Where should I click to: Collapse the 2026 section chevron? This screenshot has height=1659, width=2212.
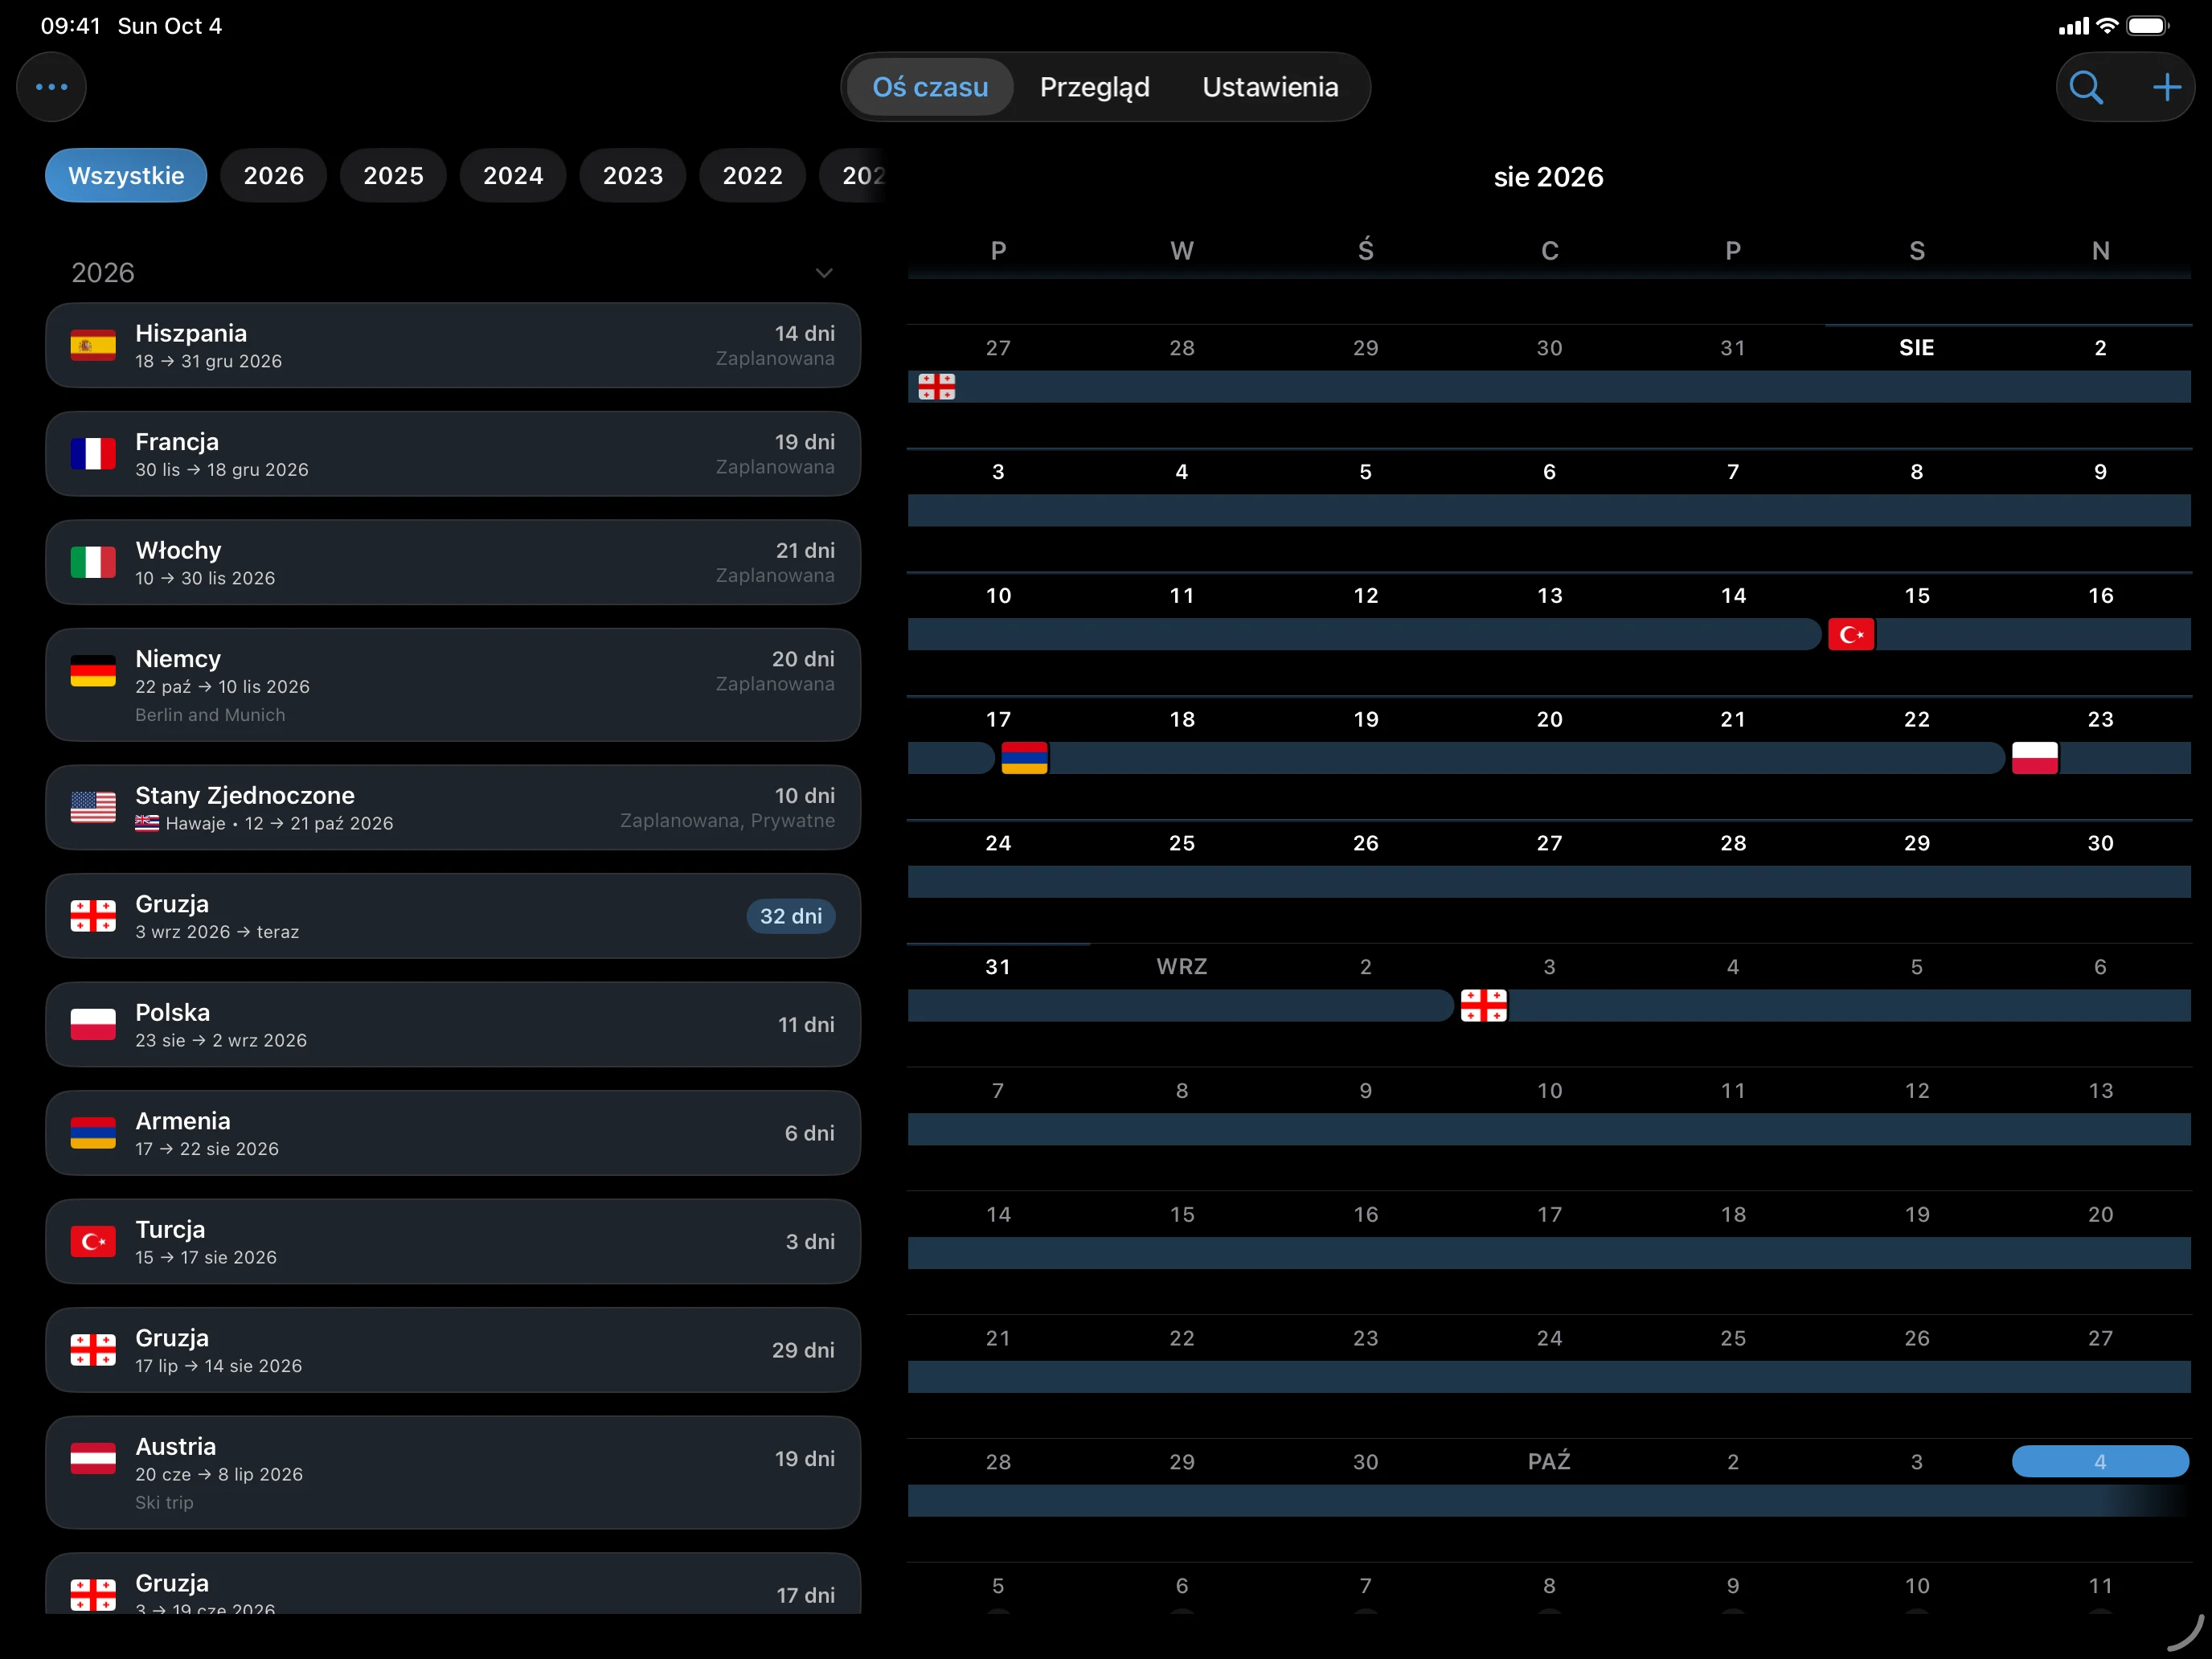[x=824, y=273]
